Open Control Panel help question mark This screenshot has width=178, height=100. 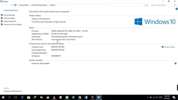[x=177, y=9]
